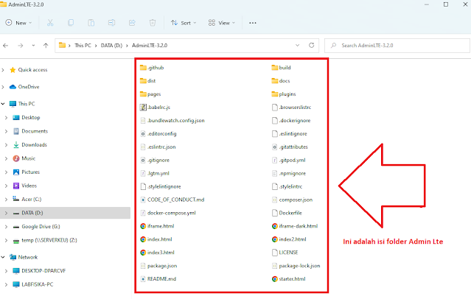Click the Cut scissors icon in toolbar
The image size is (471, 299).
(50, 23)
